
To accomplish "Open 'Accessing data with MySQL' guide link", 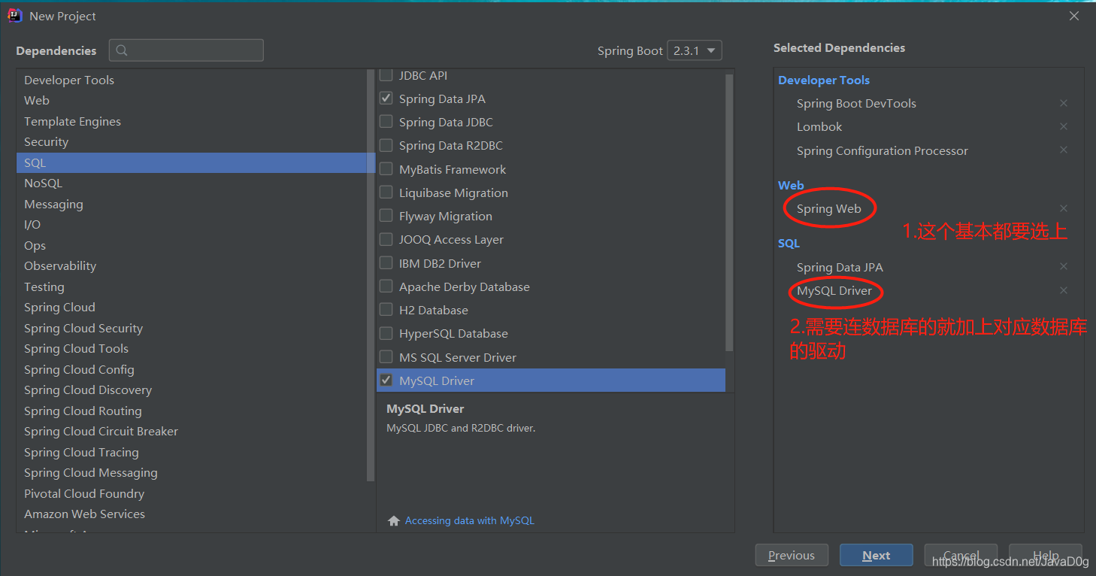I will 469,520.
